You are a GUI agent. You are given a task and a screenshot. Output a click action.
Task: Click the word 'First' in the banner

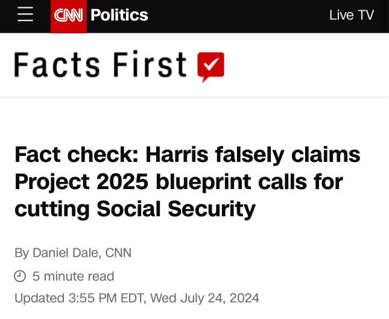[x=148, y=65]
